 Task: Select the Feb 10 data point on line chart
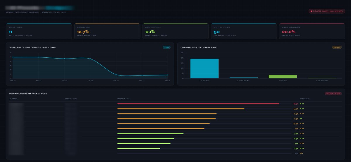tap(13, 57)
